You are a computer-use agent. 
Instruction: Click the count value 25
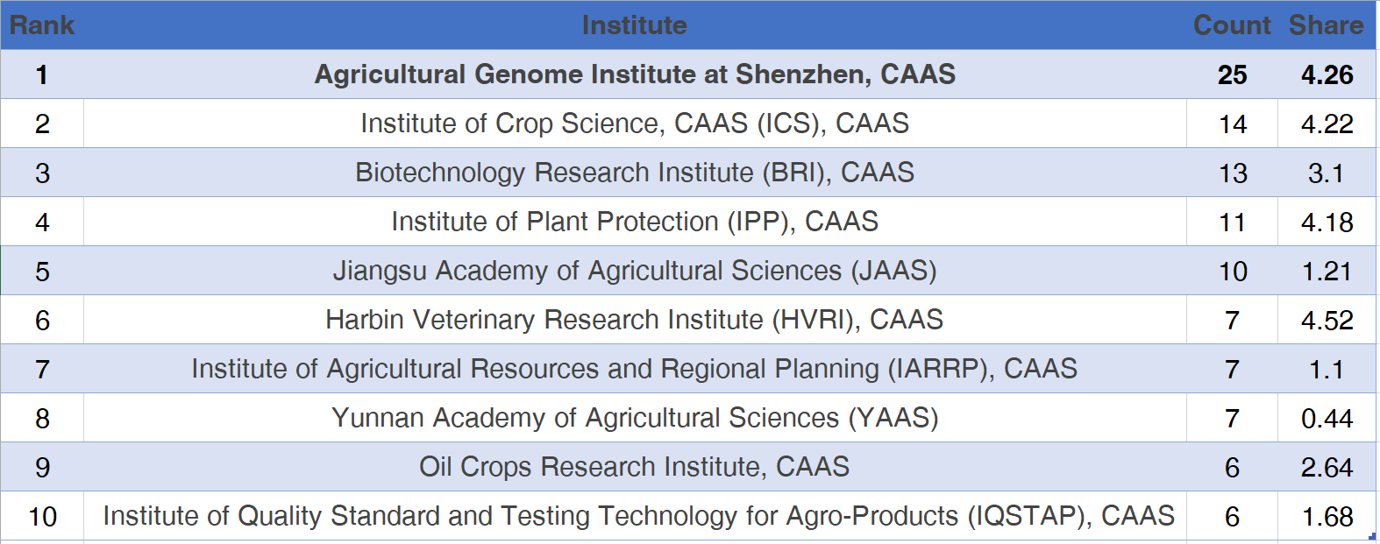click(x=1232, y=75)
